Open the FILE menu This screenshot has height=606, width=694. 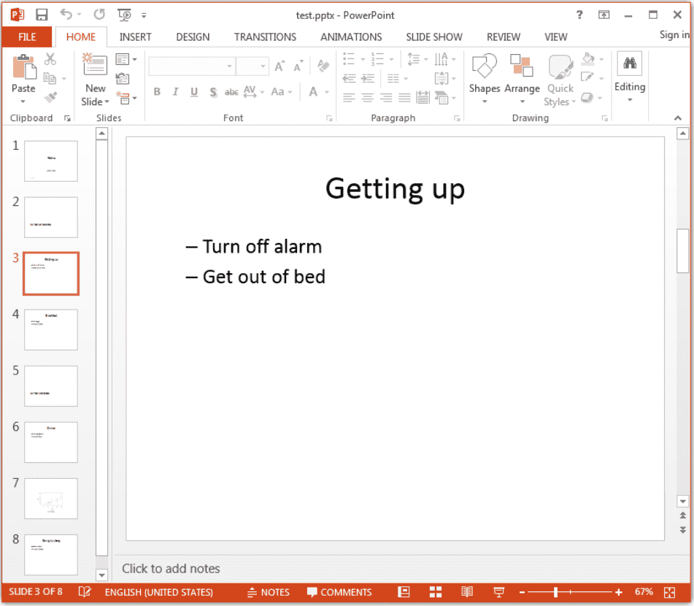(27, 37)
